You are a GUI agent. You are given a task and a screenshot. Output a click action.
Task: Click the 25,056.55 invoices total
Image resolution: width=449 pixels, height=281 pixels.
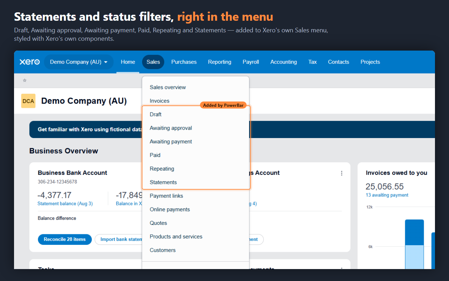[384, 187]
